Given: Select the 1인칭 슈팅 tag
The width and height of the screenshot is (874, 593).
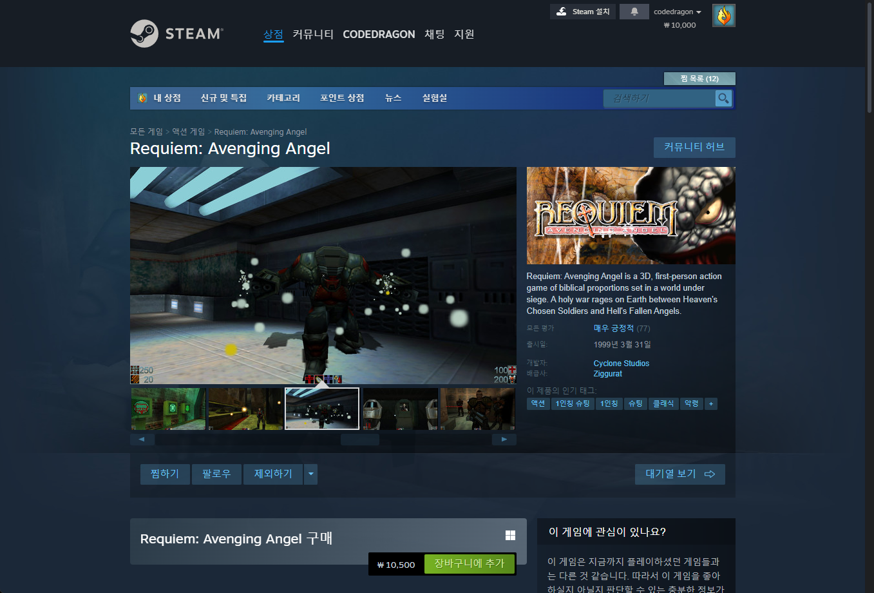Looking at the screenshot, I should 573,403.
